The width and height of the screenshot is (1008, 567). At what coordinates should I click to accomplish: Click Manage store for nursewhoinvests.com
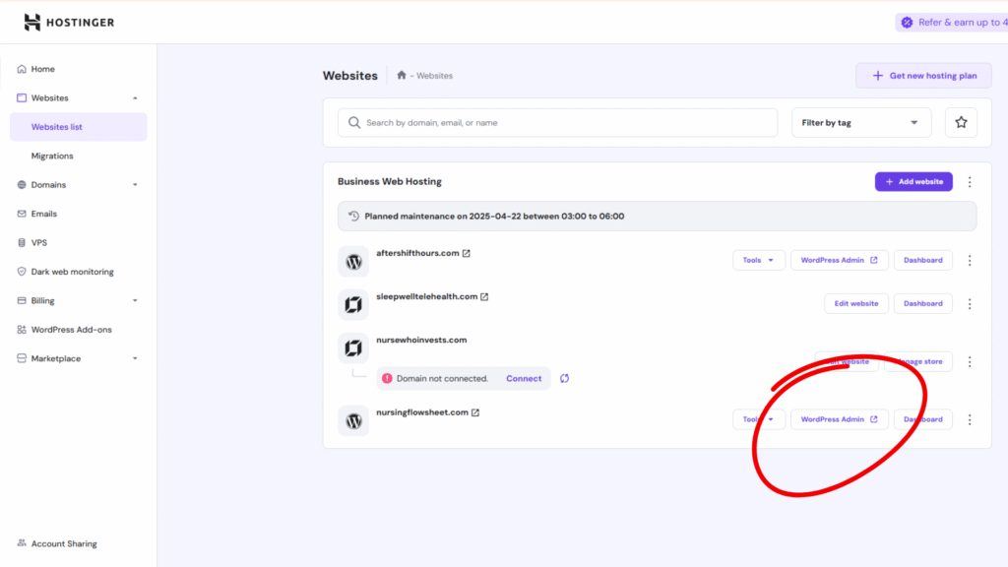pyautogui.click(x=918, y=361)
